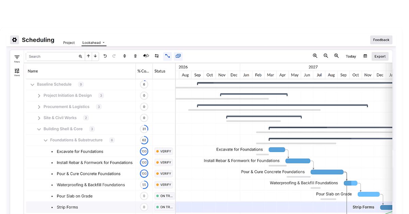Click the Project Initiation & Design summary bar
409x214 pixels.
click(254, 94)
